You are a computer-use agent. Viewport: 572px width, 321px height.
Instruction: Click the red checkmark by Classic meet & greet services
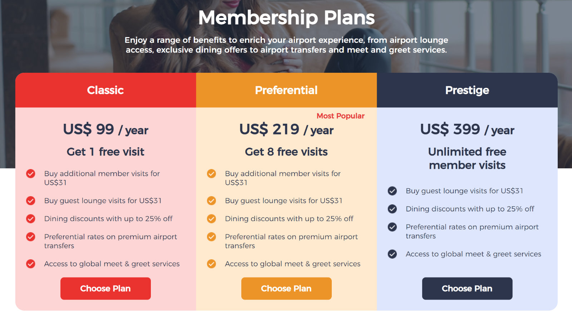[31, 264]
